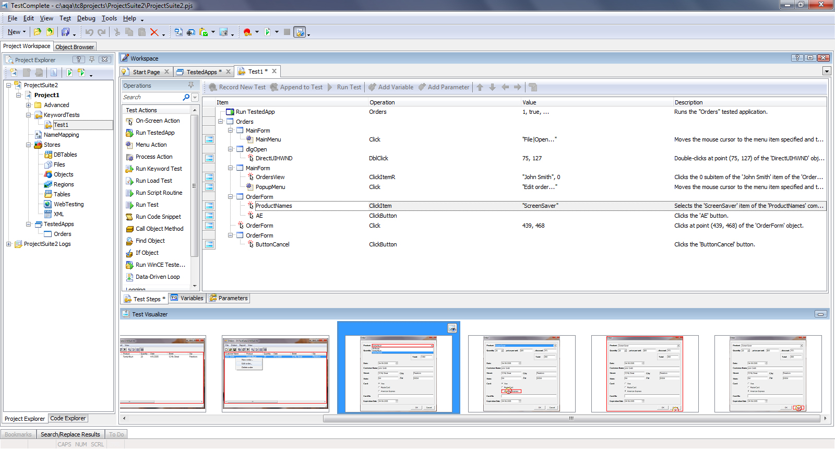
Task: Expand the ProjectSuite2 Logs node
Action: (9, 244)
